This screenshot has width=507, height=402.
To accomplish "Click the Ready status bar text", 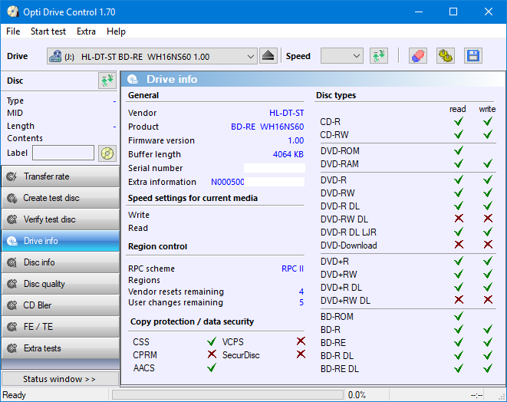I will click(x=14, y=395).
